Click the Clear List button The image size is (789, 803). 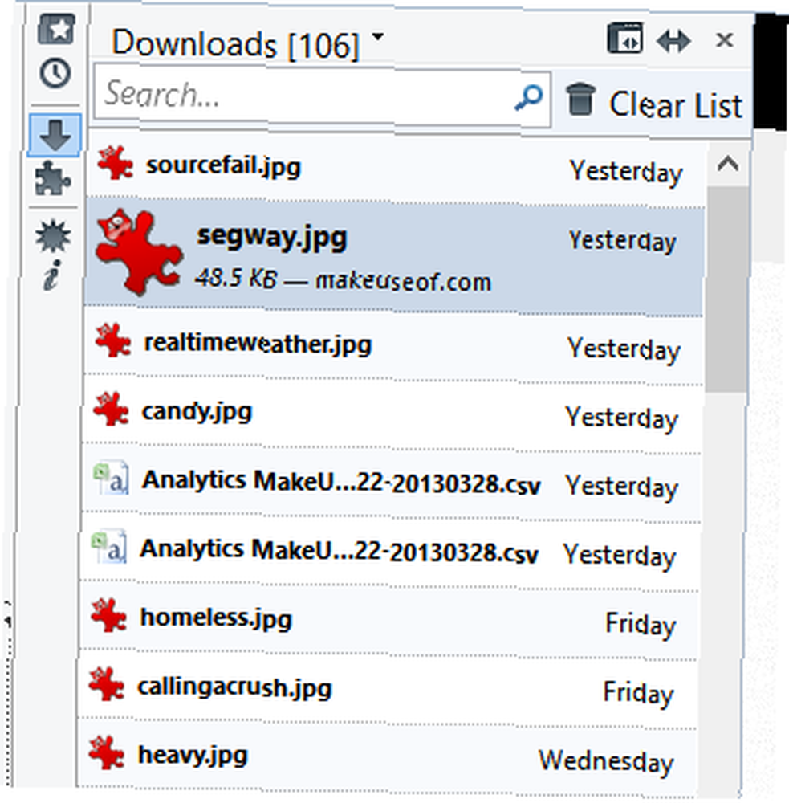tap(656, 102)
